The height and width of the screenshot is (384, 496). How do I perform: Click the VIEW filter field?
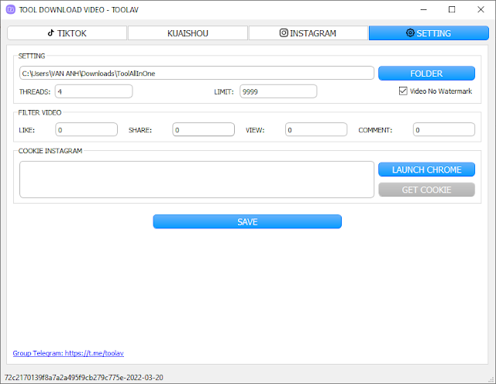[316, 130]
